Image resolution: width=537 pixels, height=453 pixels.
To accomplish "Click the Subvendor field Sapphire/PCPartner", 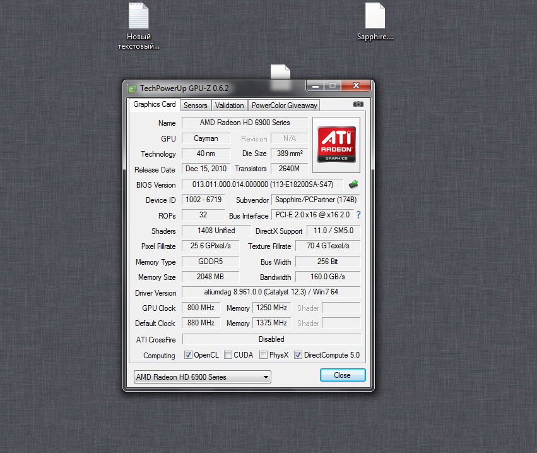I will click(x=316, y=200).
